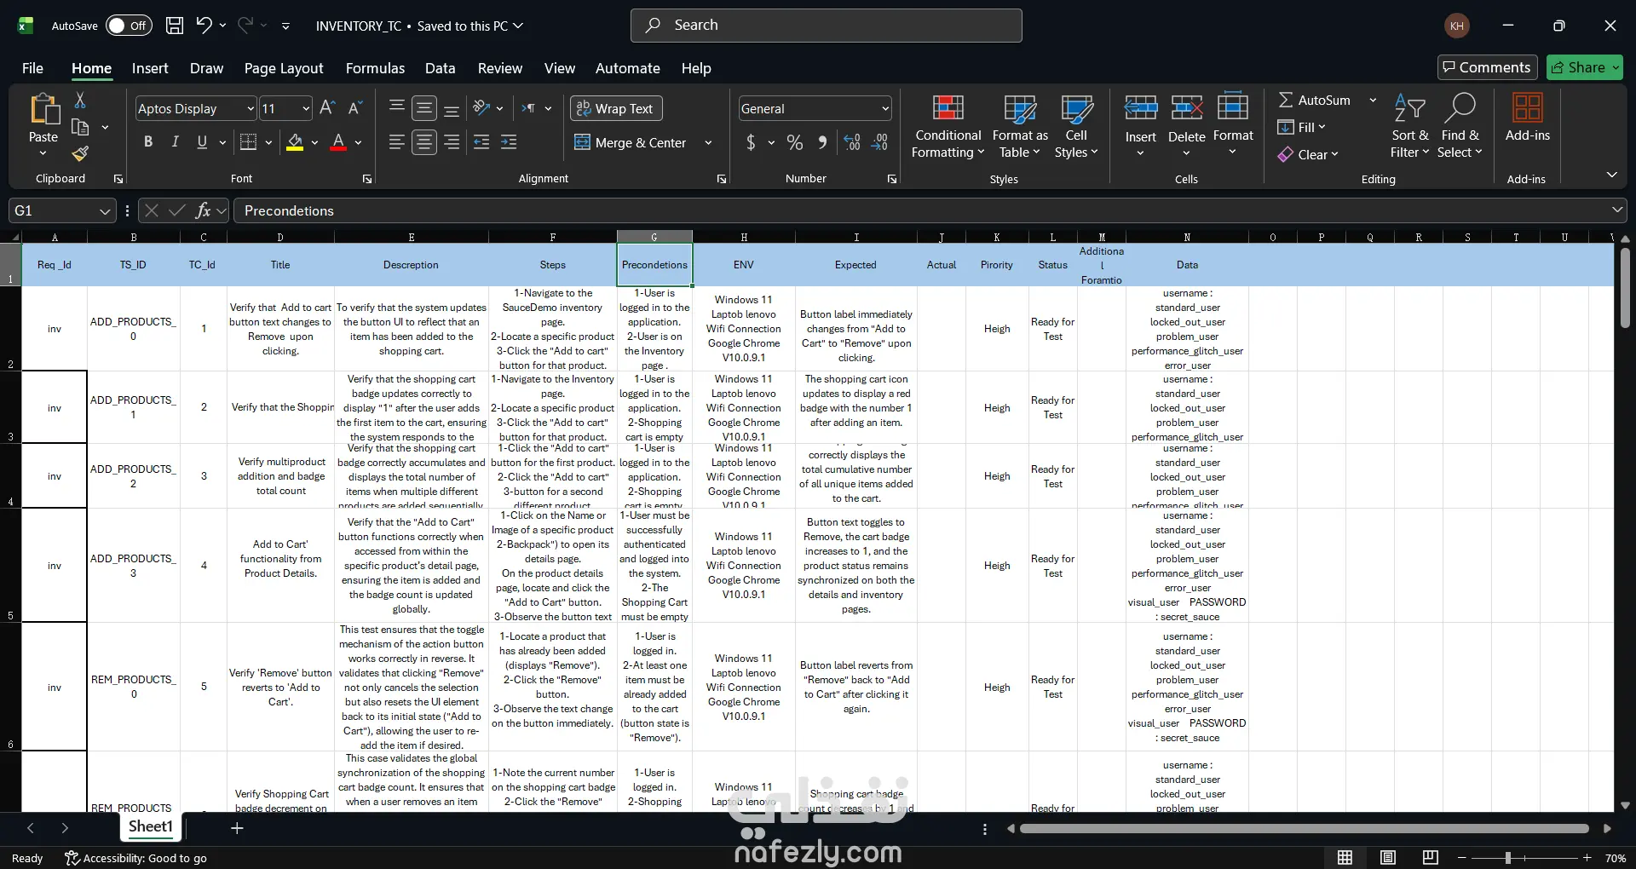The image size is (1636, 869).
Task: Click the Save floppy disk icon
Action: 175,26
